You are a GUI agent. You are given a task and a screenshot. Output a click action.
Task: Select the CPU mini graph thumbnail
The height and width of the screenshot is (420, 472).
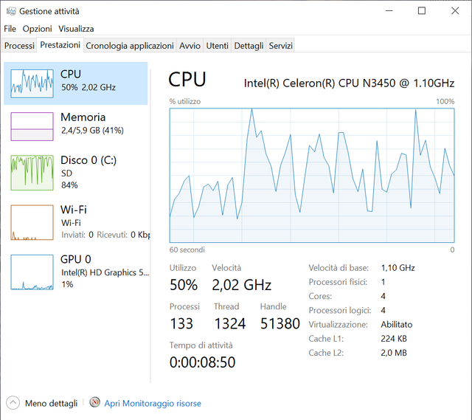point(32,83)
